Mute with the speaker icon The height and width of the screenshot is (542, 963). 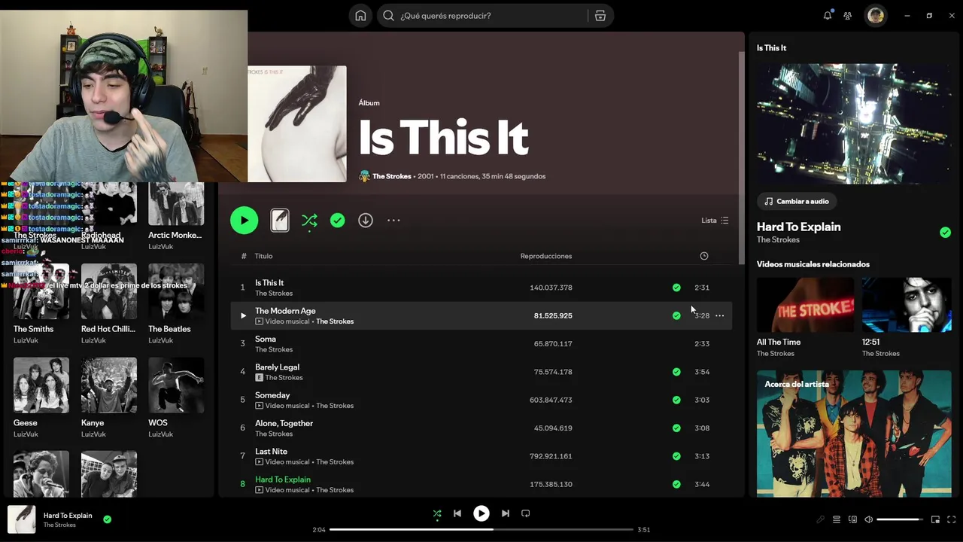[868, 519]
